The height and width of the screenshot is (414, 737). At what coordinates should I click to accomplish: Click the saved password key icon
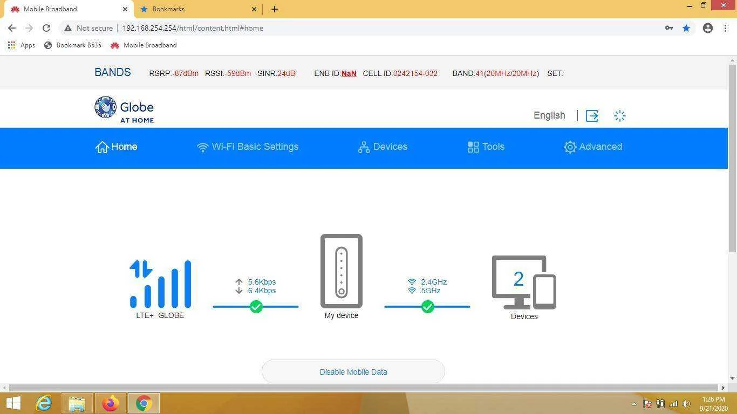(x=669, y=28)
